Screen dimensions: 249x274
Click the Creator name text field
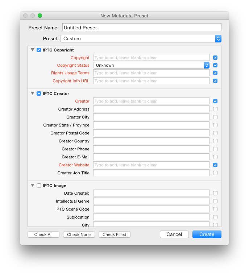[x=151, y=101]
